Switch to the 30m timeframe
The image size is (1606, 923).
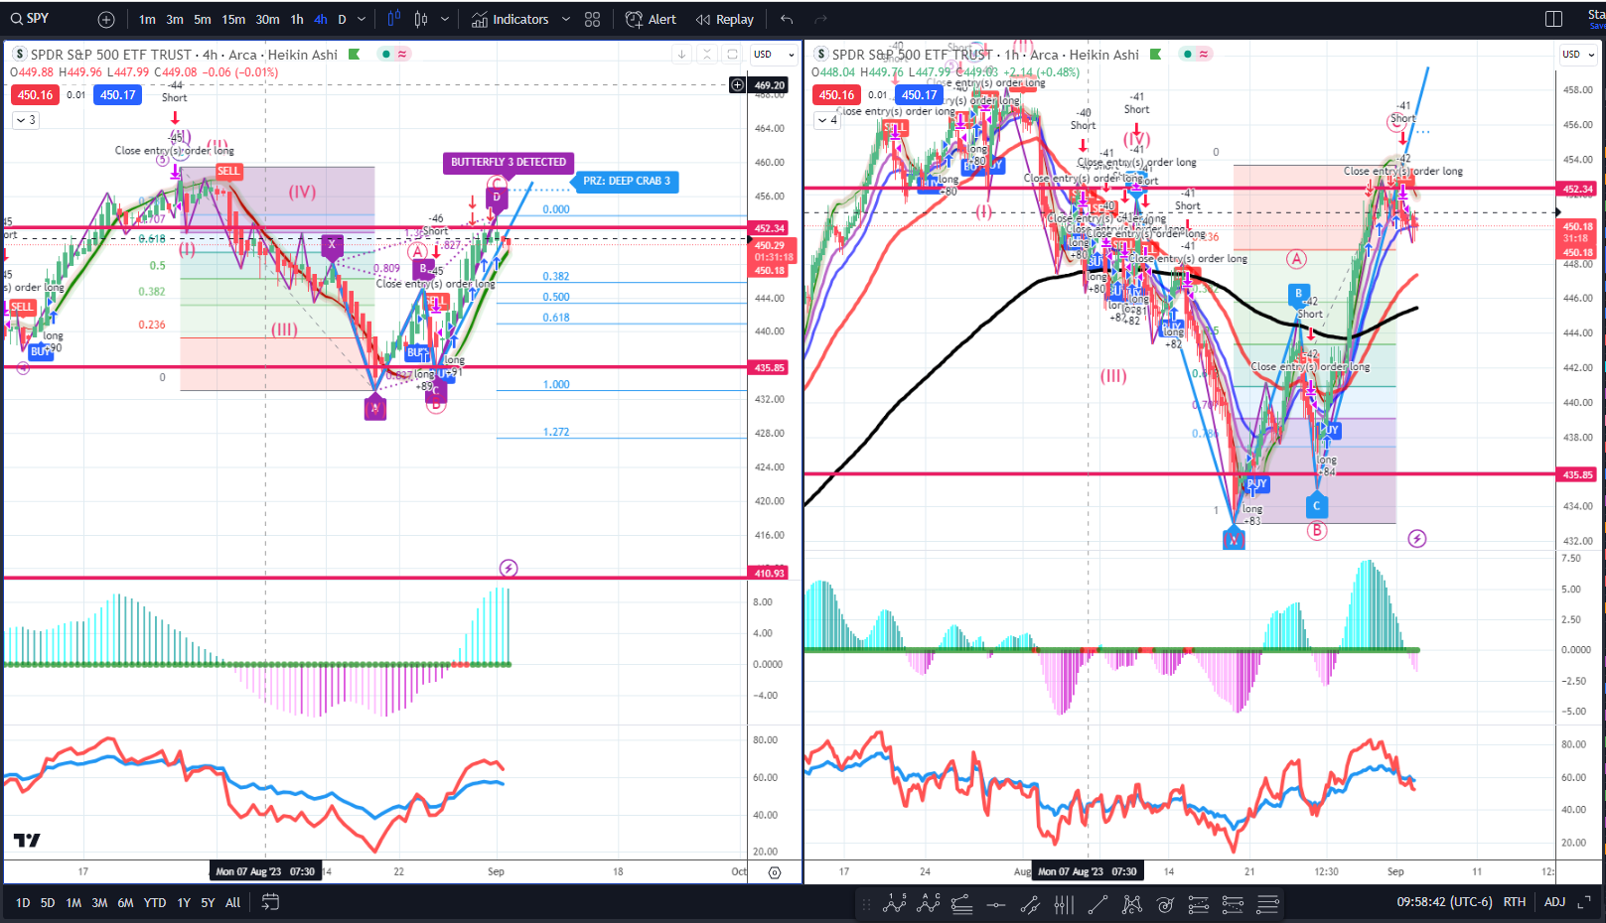(x=267, y=20)
